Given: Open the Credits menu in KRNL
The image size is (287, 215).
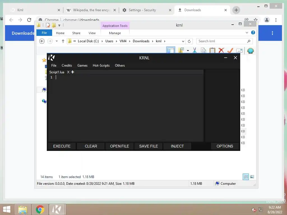Looking at the screenshot, I should point(67,66).
